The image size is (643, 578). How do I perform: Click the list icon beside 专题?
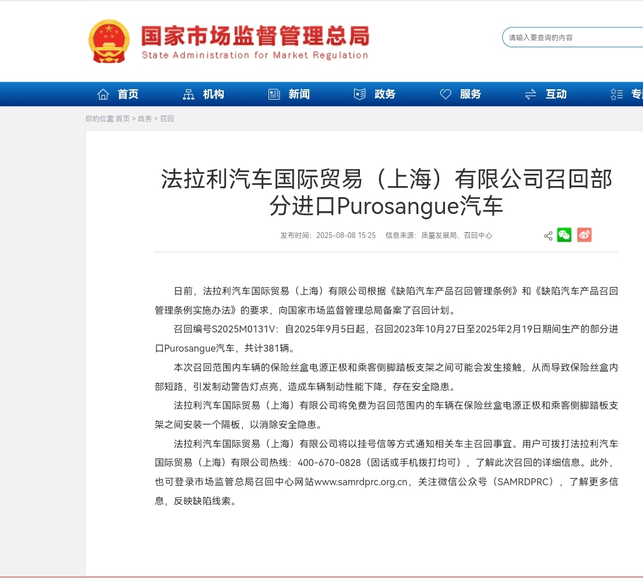pyautogui.click(x=617, y=94)
